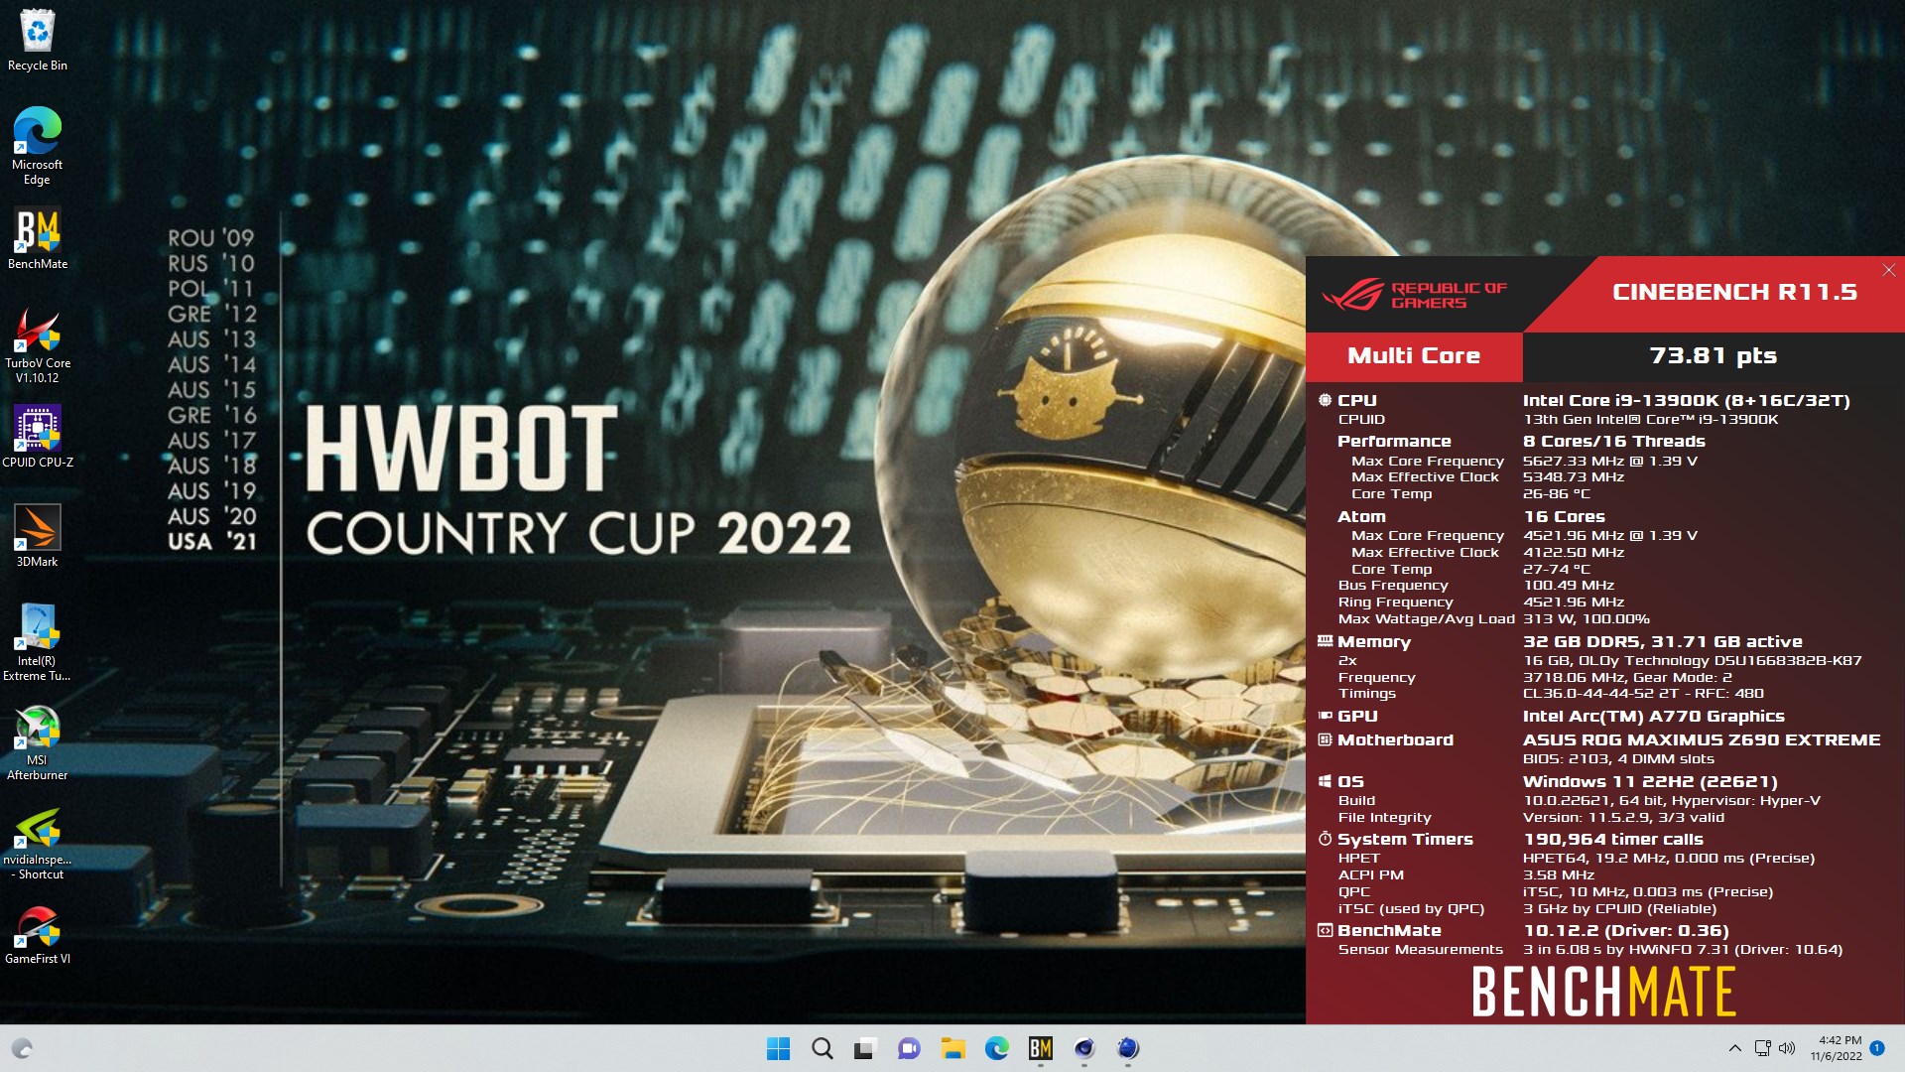This screenshot has height=1072, width=1905.
Task: Click the HPET64, 19.2 MHz value
Action: [x=1669, y=858]
